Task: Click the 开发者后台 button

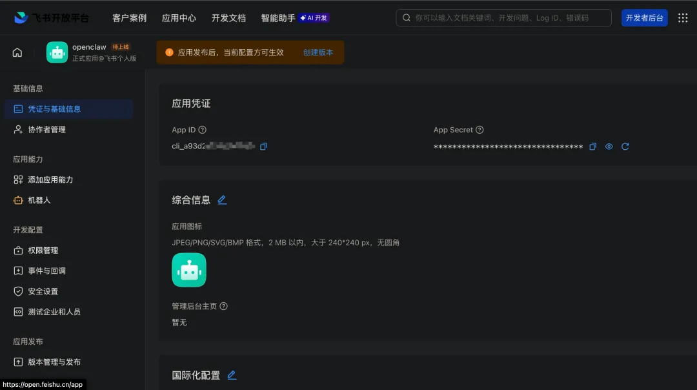Action: (644, 18)
